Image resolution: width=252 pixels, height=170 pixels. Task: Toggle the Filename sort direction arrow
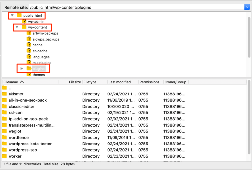[x=22, y=82]
